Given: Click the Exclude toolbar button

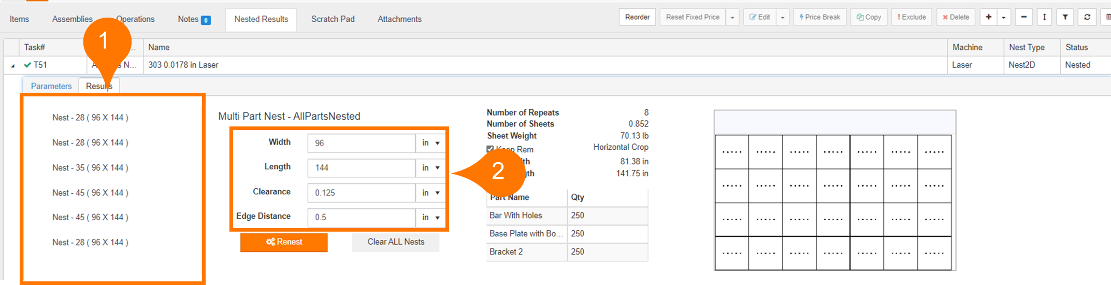Looking at the screenshot, I should (912, 17).
